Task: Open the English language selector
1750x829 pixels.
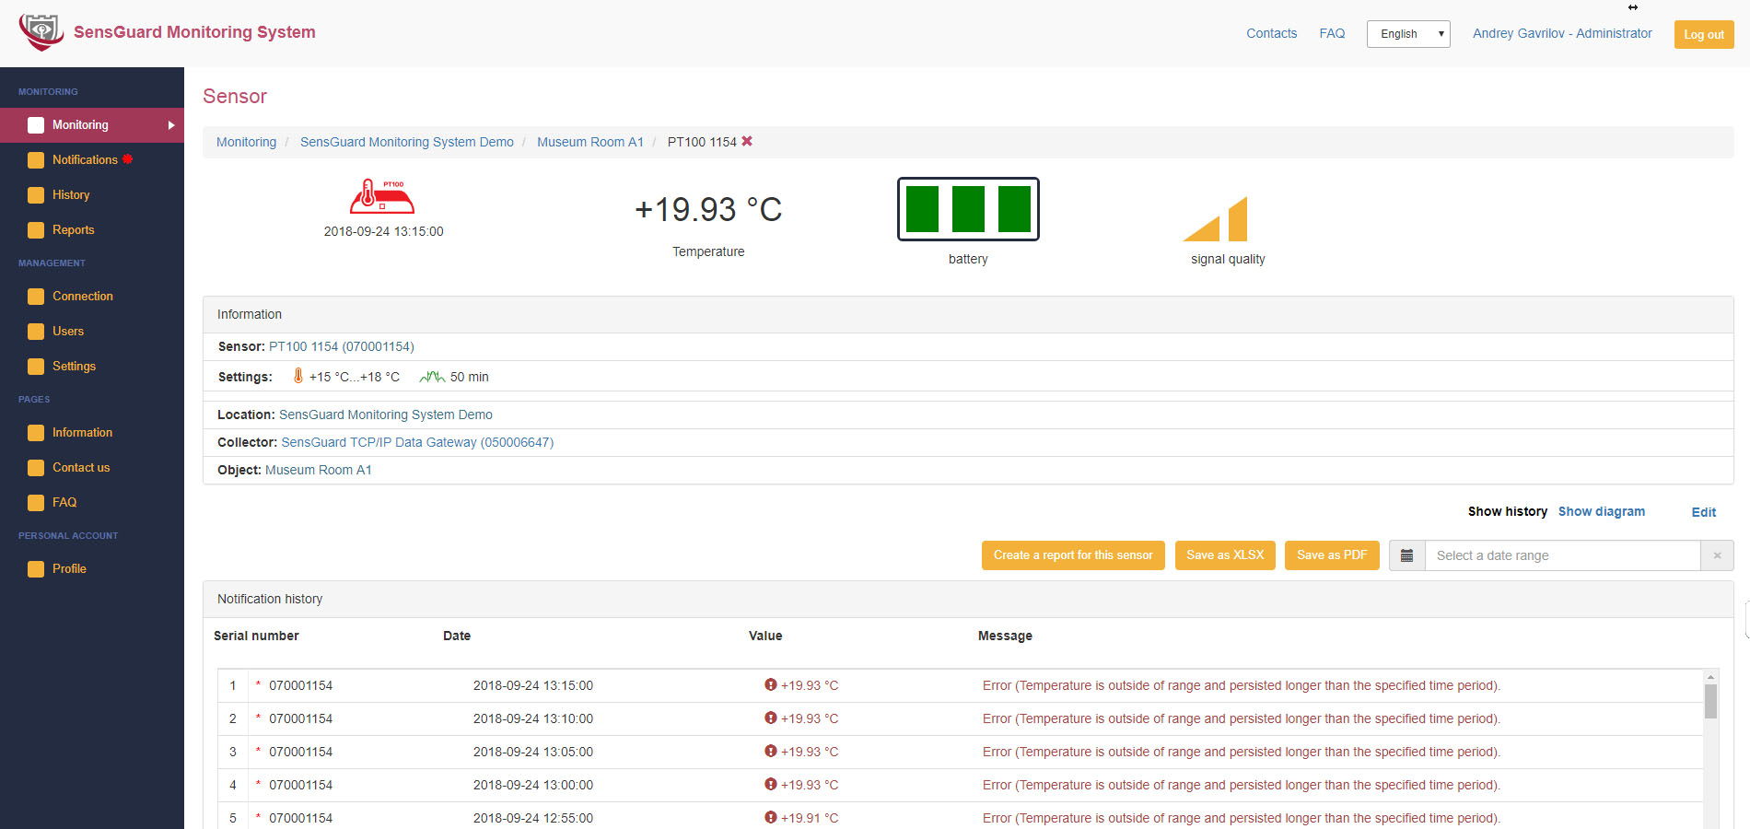Action: pos(1407,33)
